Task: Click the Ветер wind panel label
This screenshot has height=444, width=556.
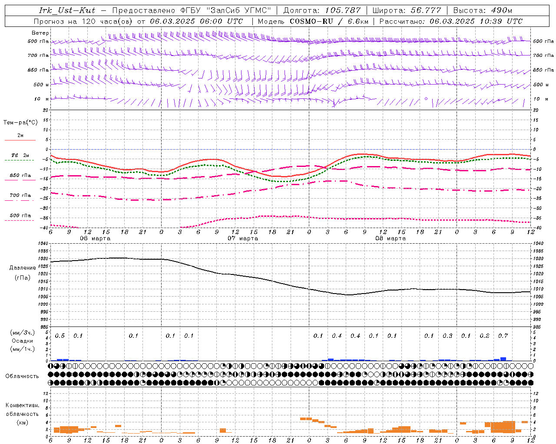Action: (x=40, y=33)
